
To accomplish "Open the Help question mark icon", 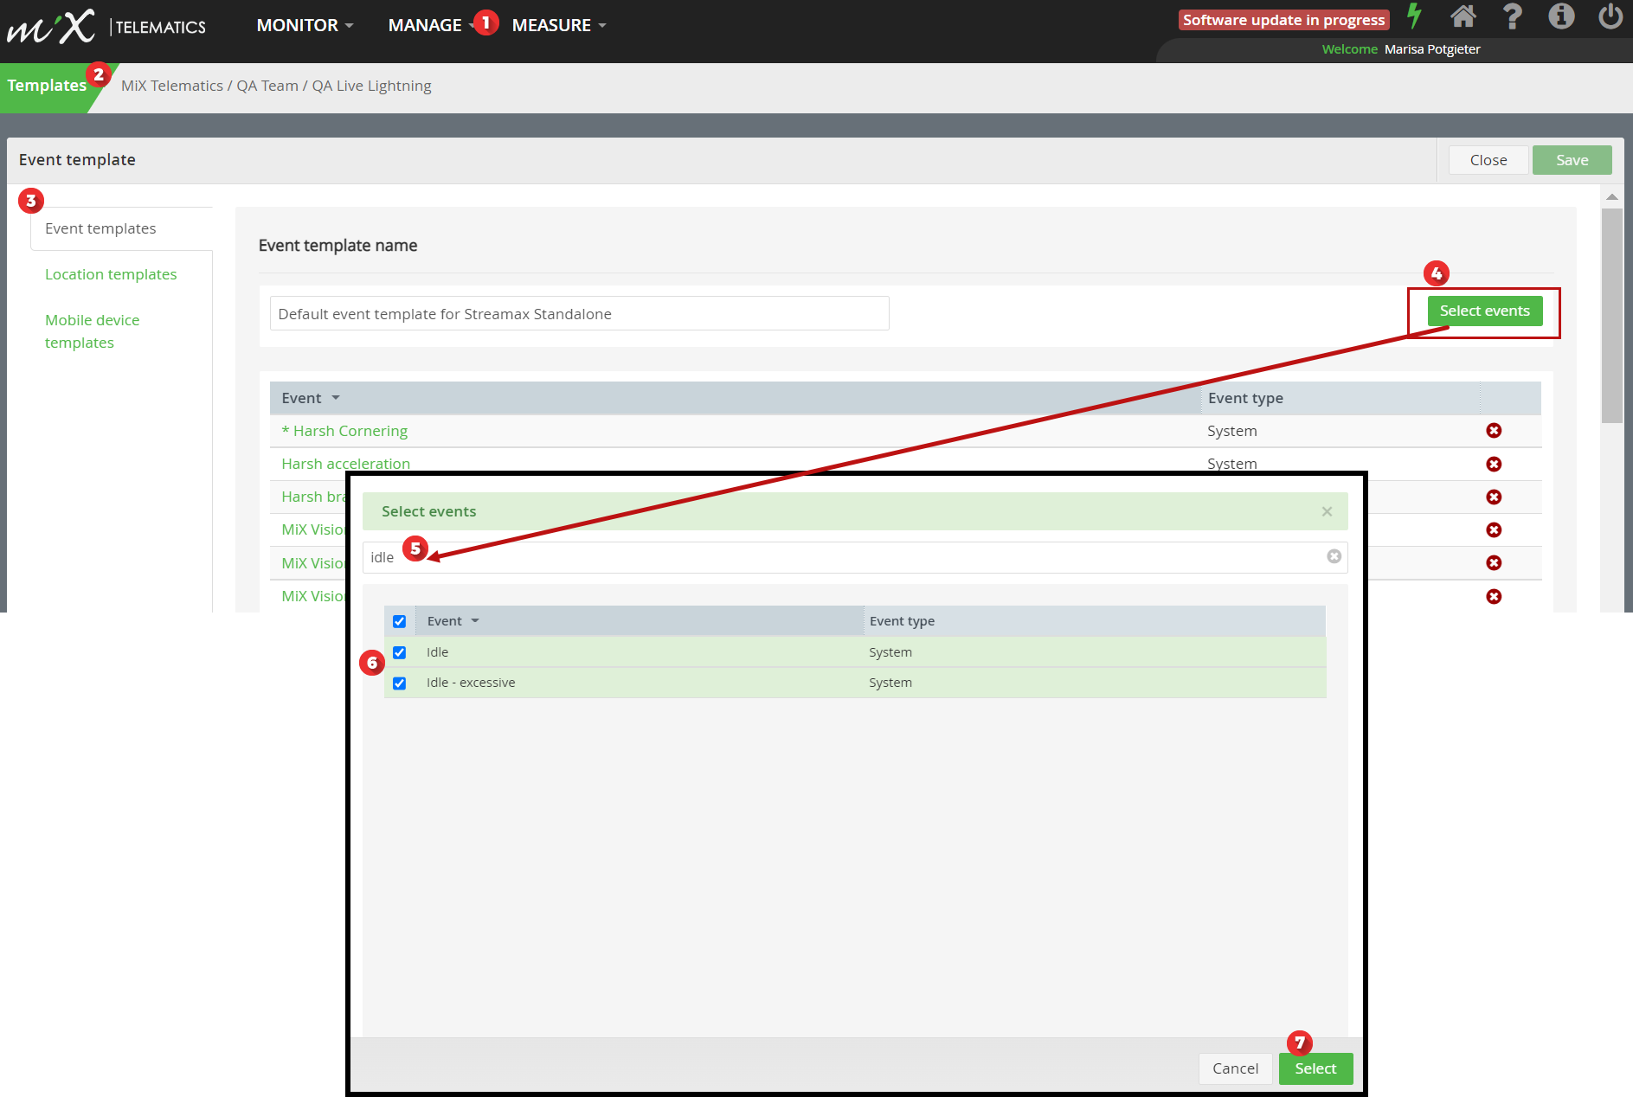I will (x=1512, y=16).
